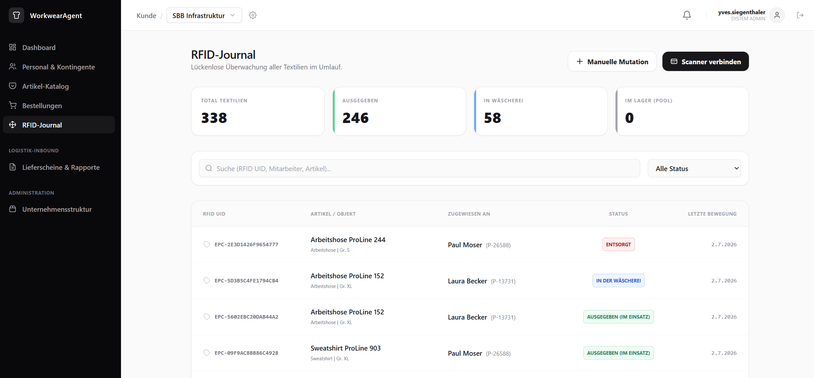Click the WorkwearAgent shirt logo
This screenshot has height=378, width=814.
(x=16, y=15)
